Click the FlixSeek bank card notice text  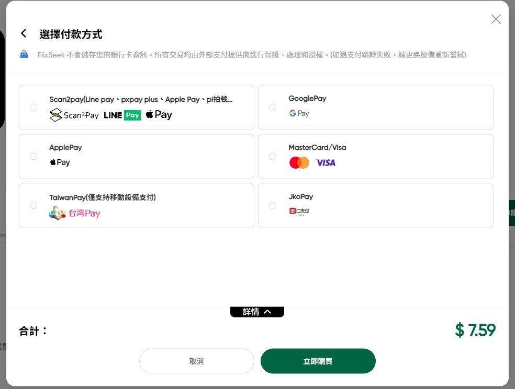click(252, 55)
